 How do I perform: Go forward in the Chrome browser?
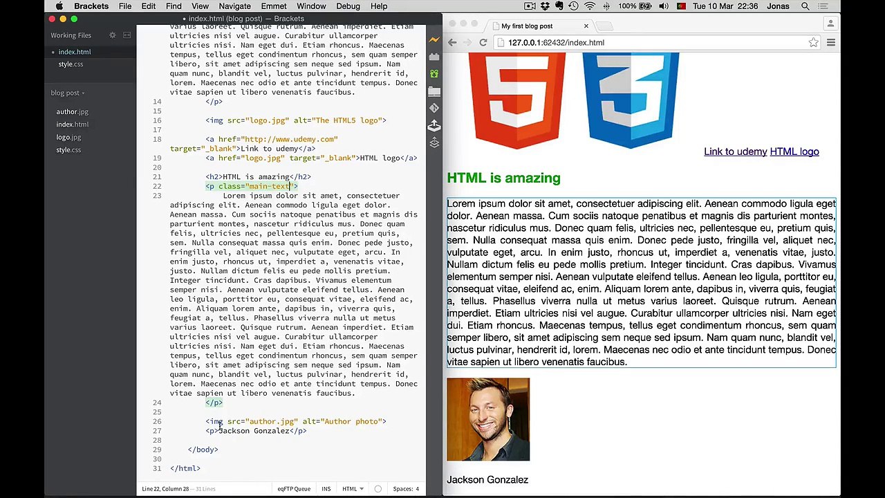(468, 42)
